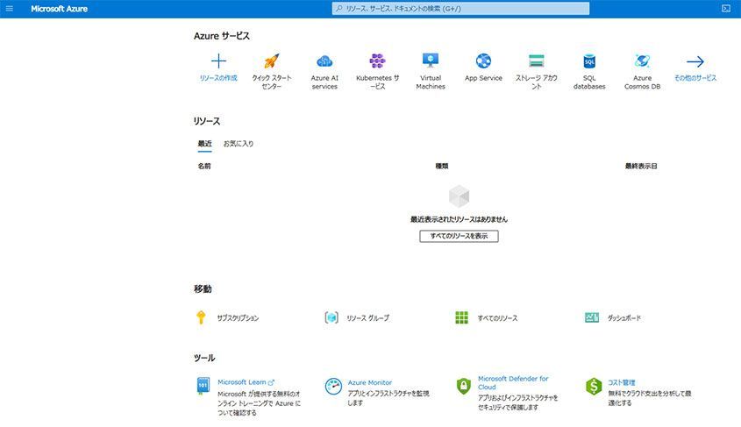Open the hamburger portal menu
Image resolution: width=741 pixels, height=427 pixels.
11,9
